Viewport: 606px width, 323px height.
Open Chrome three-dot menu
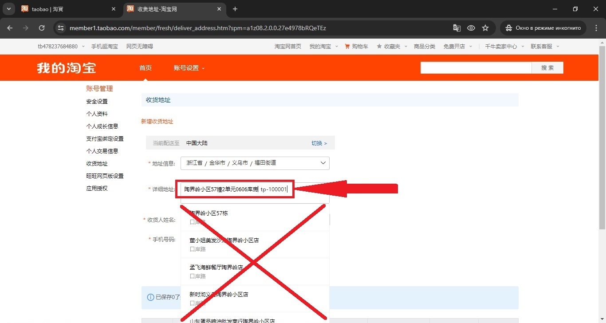coord(596,28)
